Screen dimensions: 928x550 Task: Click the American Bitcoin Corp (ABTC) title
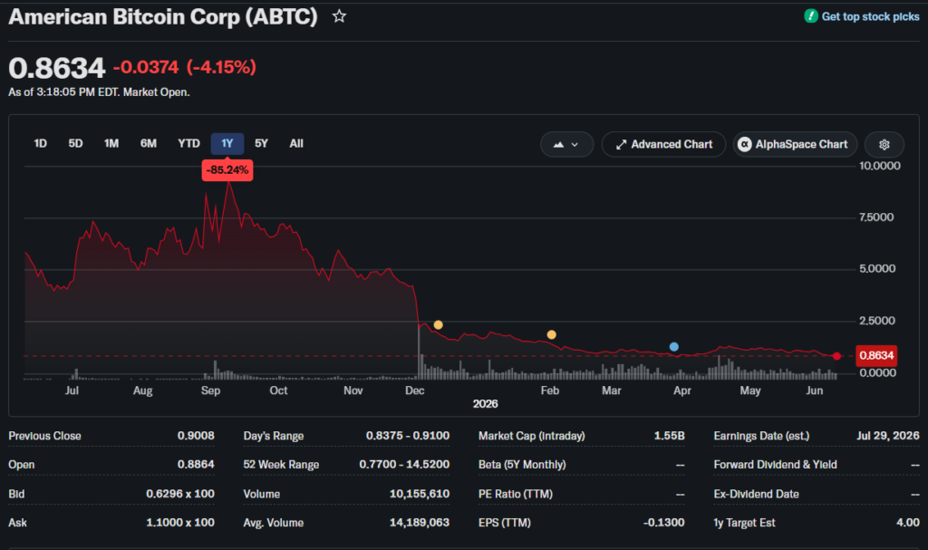tap(163, 16)
